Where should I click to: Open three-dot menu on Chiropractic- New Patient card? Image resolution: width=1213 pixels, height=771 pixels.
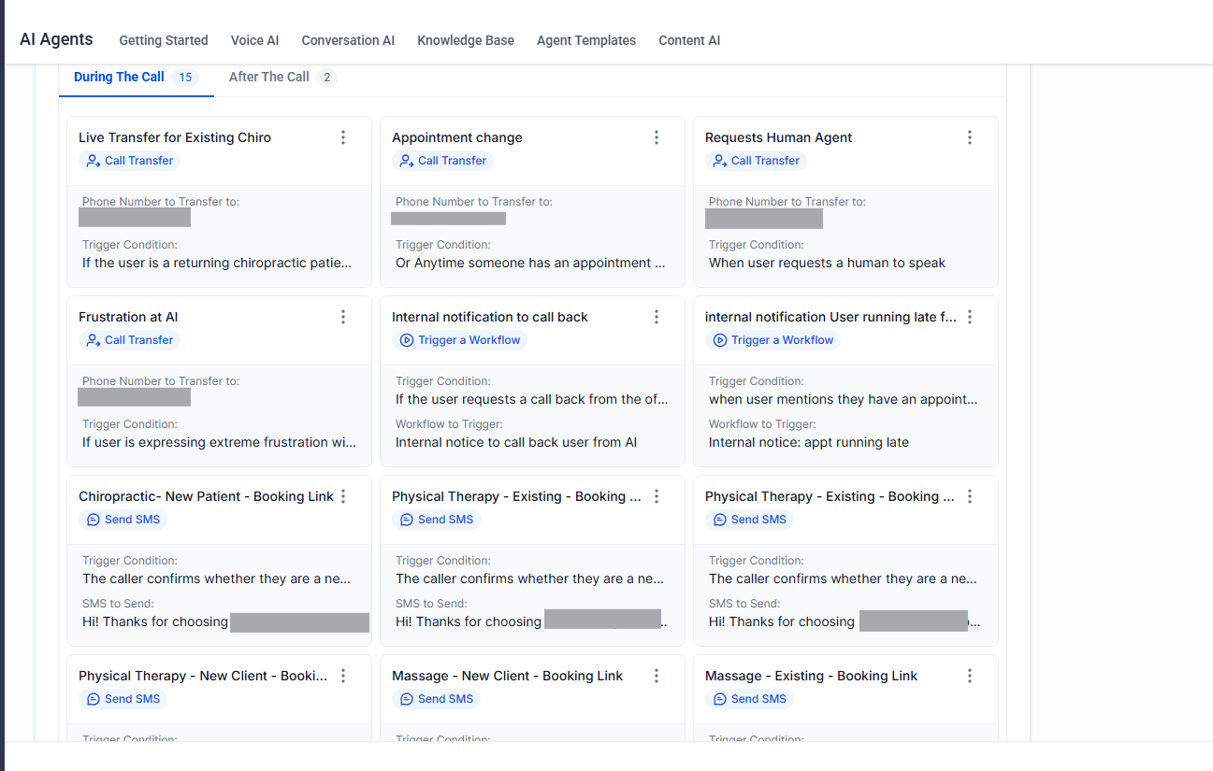coord(343,496)
